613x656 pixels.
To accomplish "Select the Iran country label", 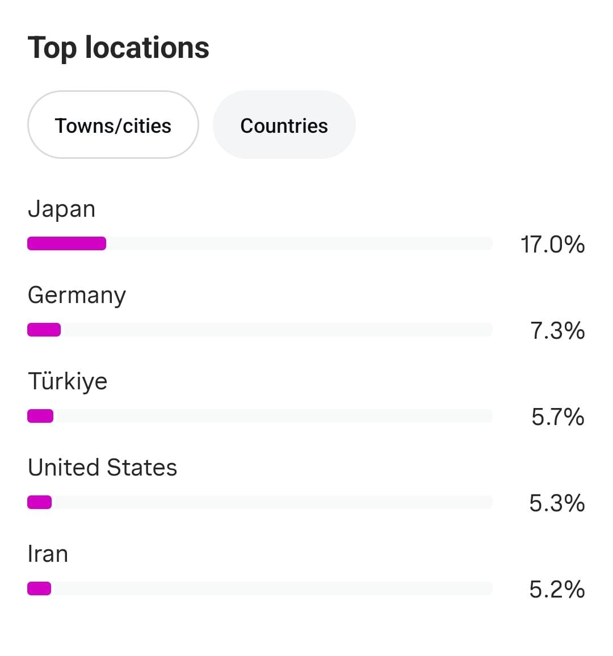I will pyautogui.click(x=48, y=554).
